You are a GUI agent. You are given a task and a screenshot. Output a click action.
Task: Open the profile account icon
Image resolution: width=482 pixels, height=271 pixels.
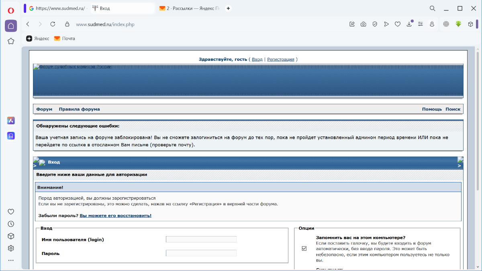click(432, 24)
